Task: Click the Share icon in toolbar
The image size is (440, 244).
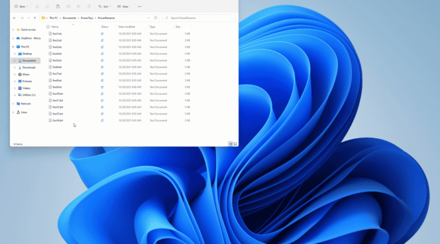Action: (79, 7)
